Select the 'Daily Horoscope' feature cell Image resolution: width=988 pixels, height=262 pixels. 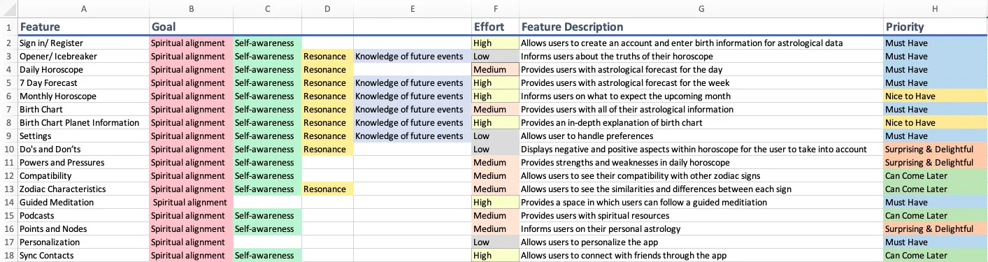click(83, 70)
